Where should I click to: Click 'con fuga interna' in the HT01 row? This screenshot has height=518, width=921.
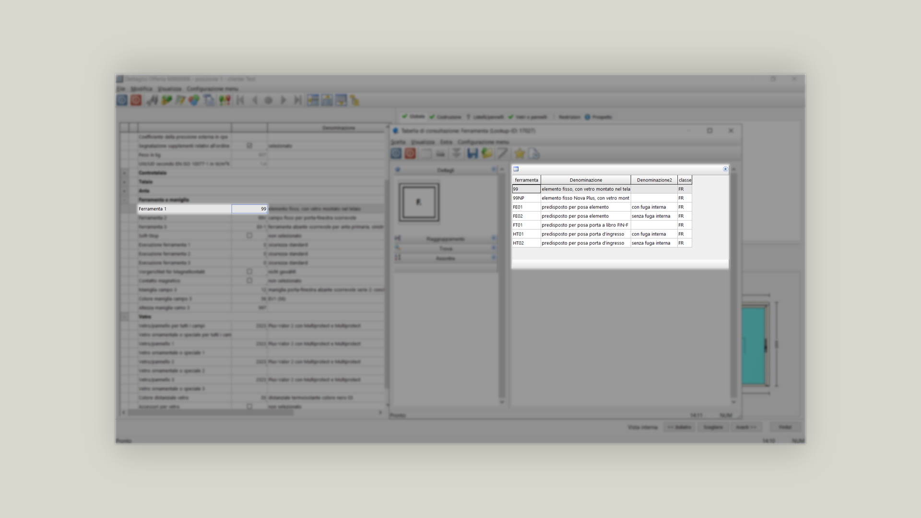pos(654,234)
